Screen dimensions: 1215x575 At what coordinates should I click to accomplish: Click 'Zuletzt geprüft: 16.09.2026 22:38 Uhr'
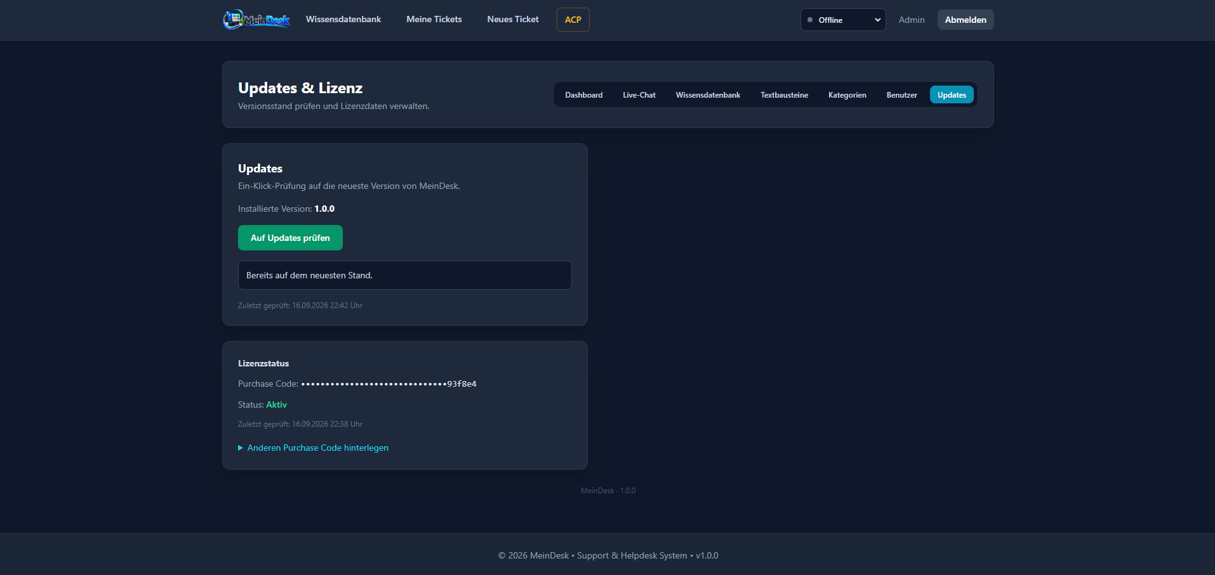pos(300,424)
